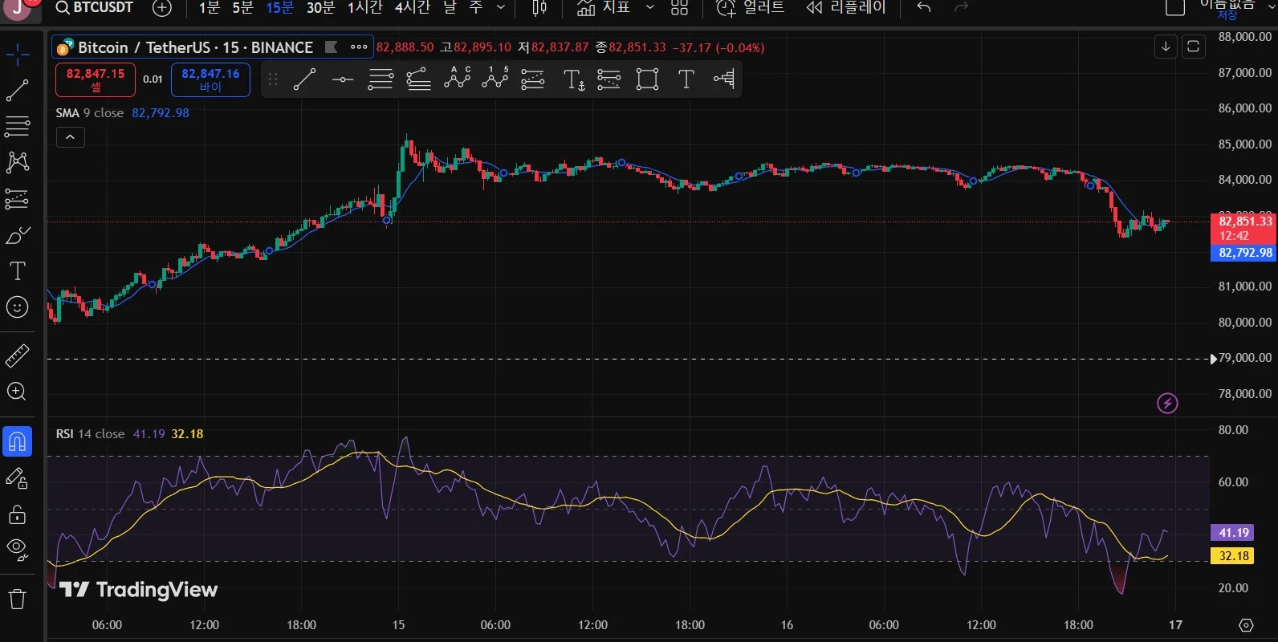Grab the favorites toolbar drag handle
Screen dimensions: 1278x642
click(x=273, y=79)
